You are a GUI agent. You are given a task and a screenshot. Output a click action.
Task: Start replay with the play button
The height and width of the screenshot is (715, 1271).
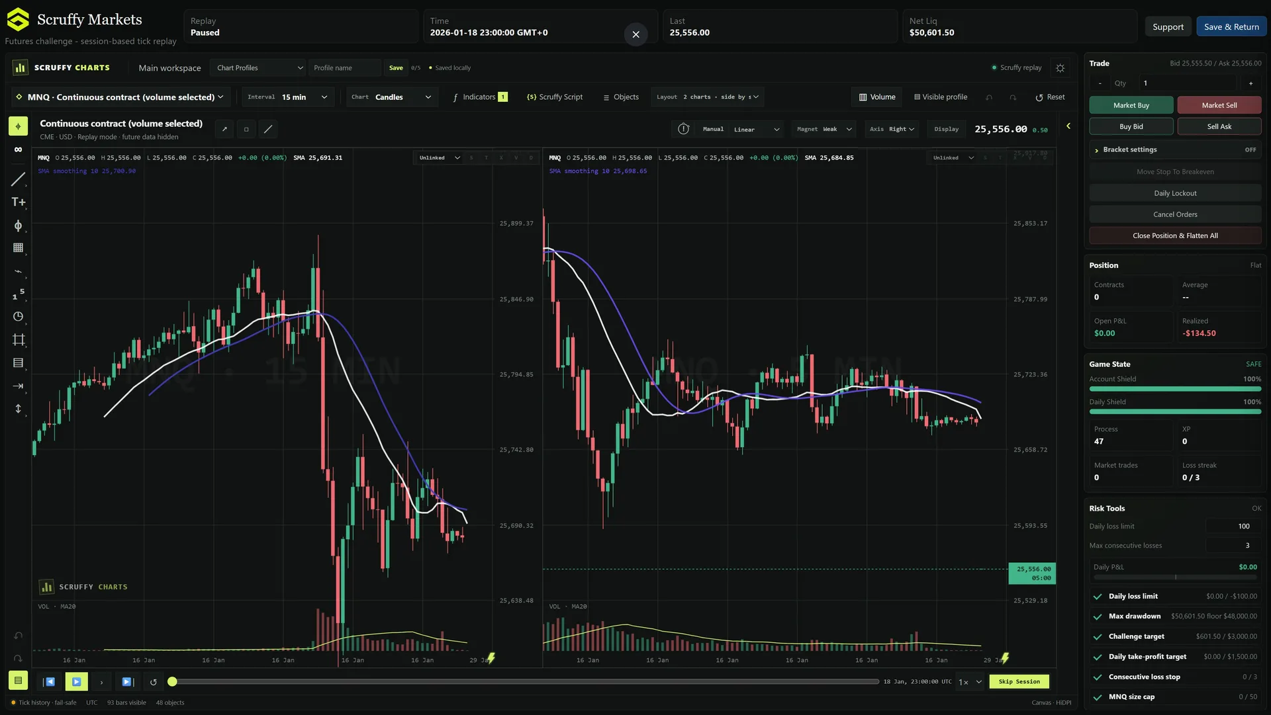[x=76, y=681]
